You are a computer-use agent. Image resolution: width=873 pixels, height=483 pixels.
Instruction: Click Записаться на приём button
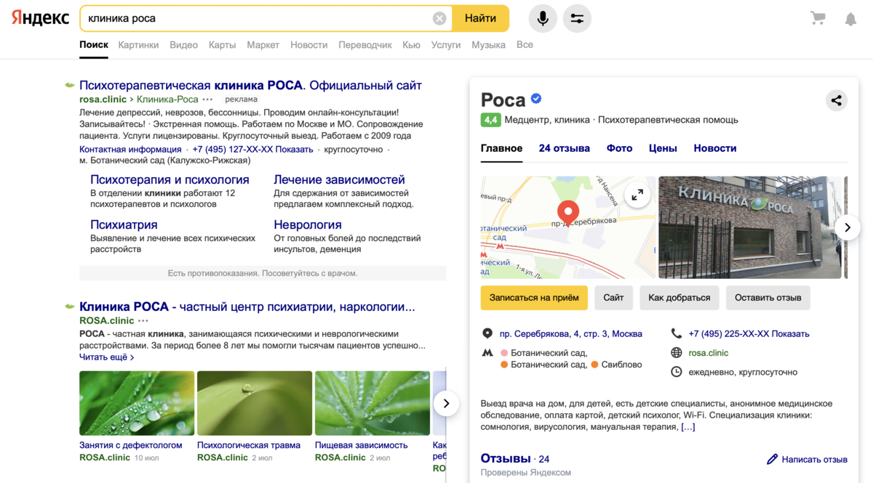pyautogui.click(x=534, y=298)
